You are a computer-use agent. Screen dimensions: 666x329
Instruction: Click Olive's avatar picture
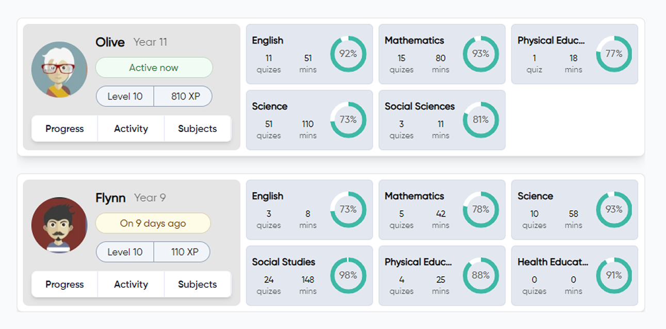tap(59, 70)
